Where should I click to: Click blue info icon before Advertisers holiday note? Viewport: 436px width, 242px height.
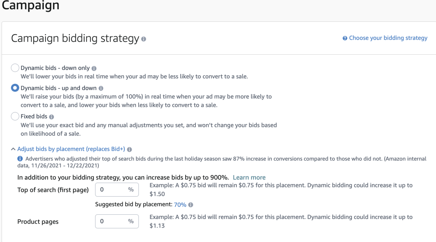[x=20, y=159]
